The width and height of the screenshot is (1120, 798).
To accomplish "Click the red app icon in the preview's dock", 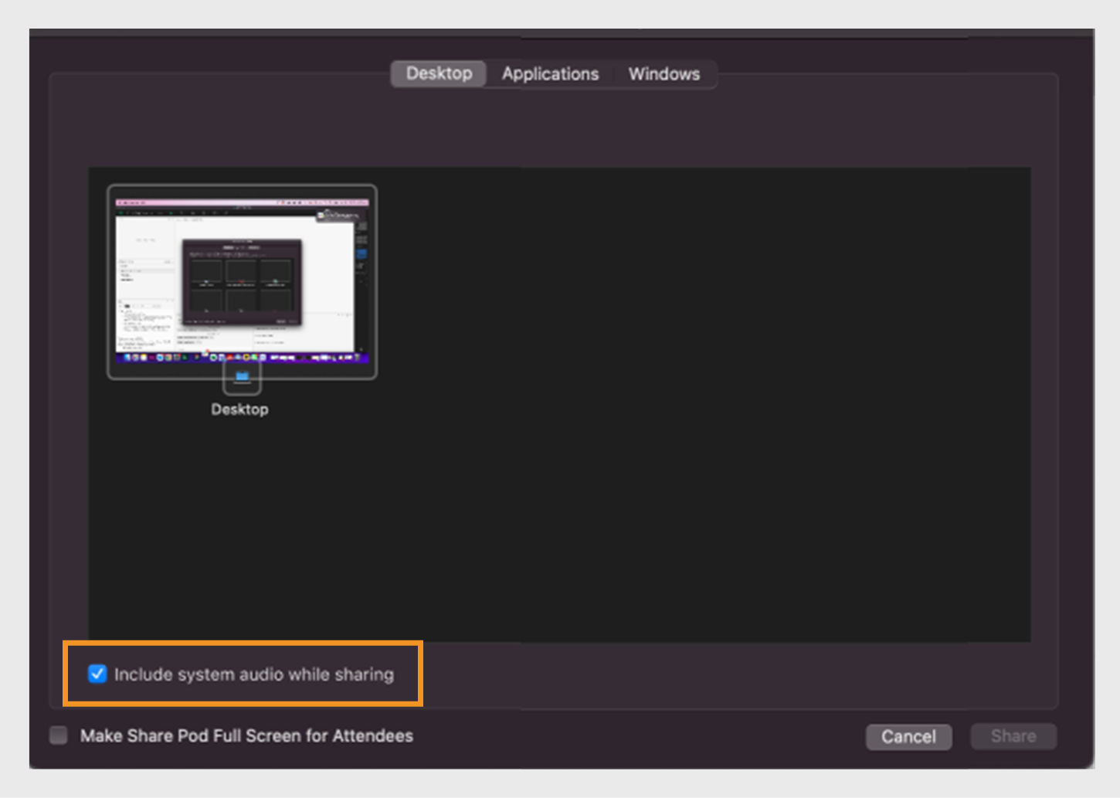I will tap(229, 358).
